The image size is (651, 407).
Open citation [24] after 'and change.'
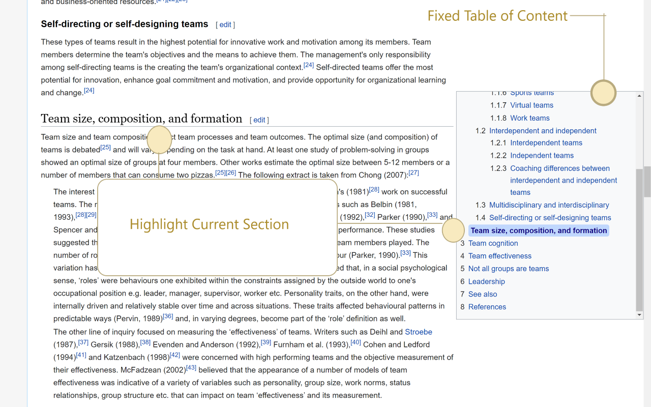(x=89, y=91)
